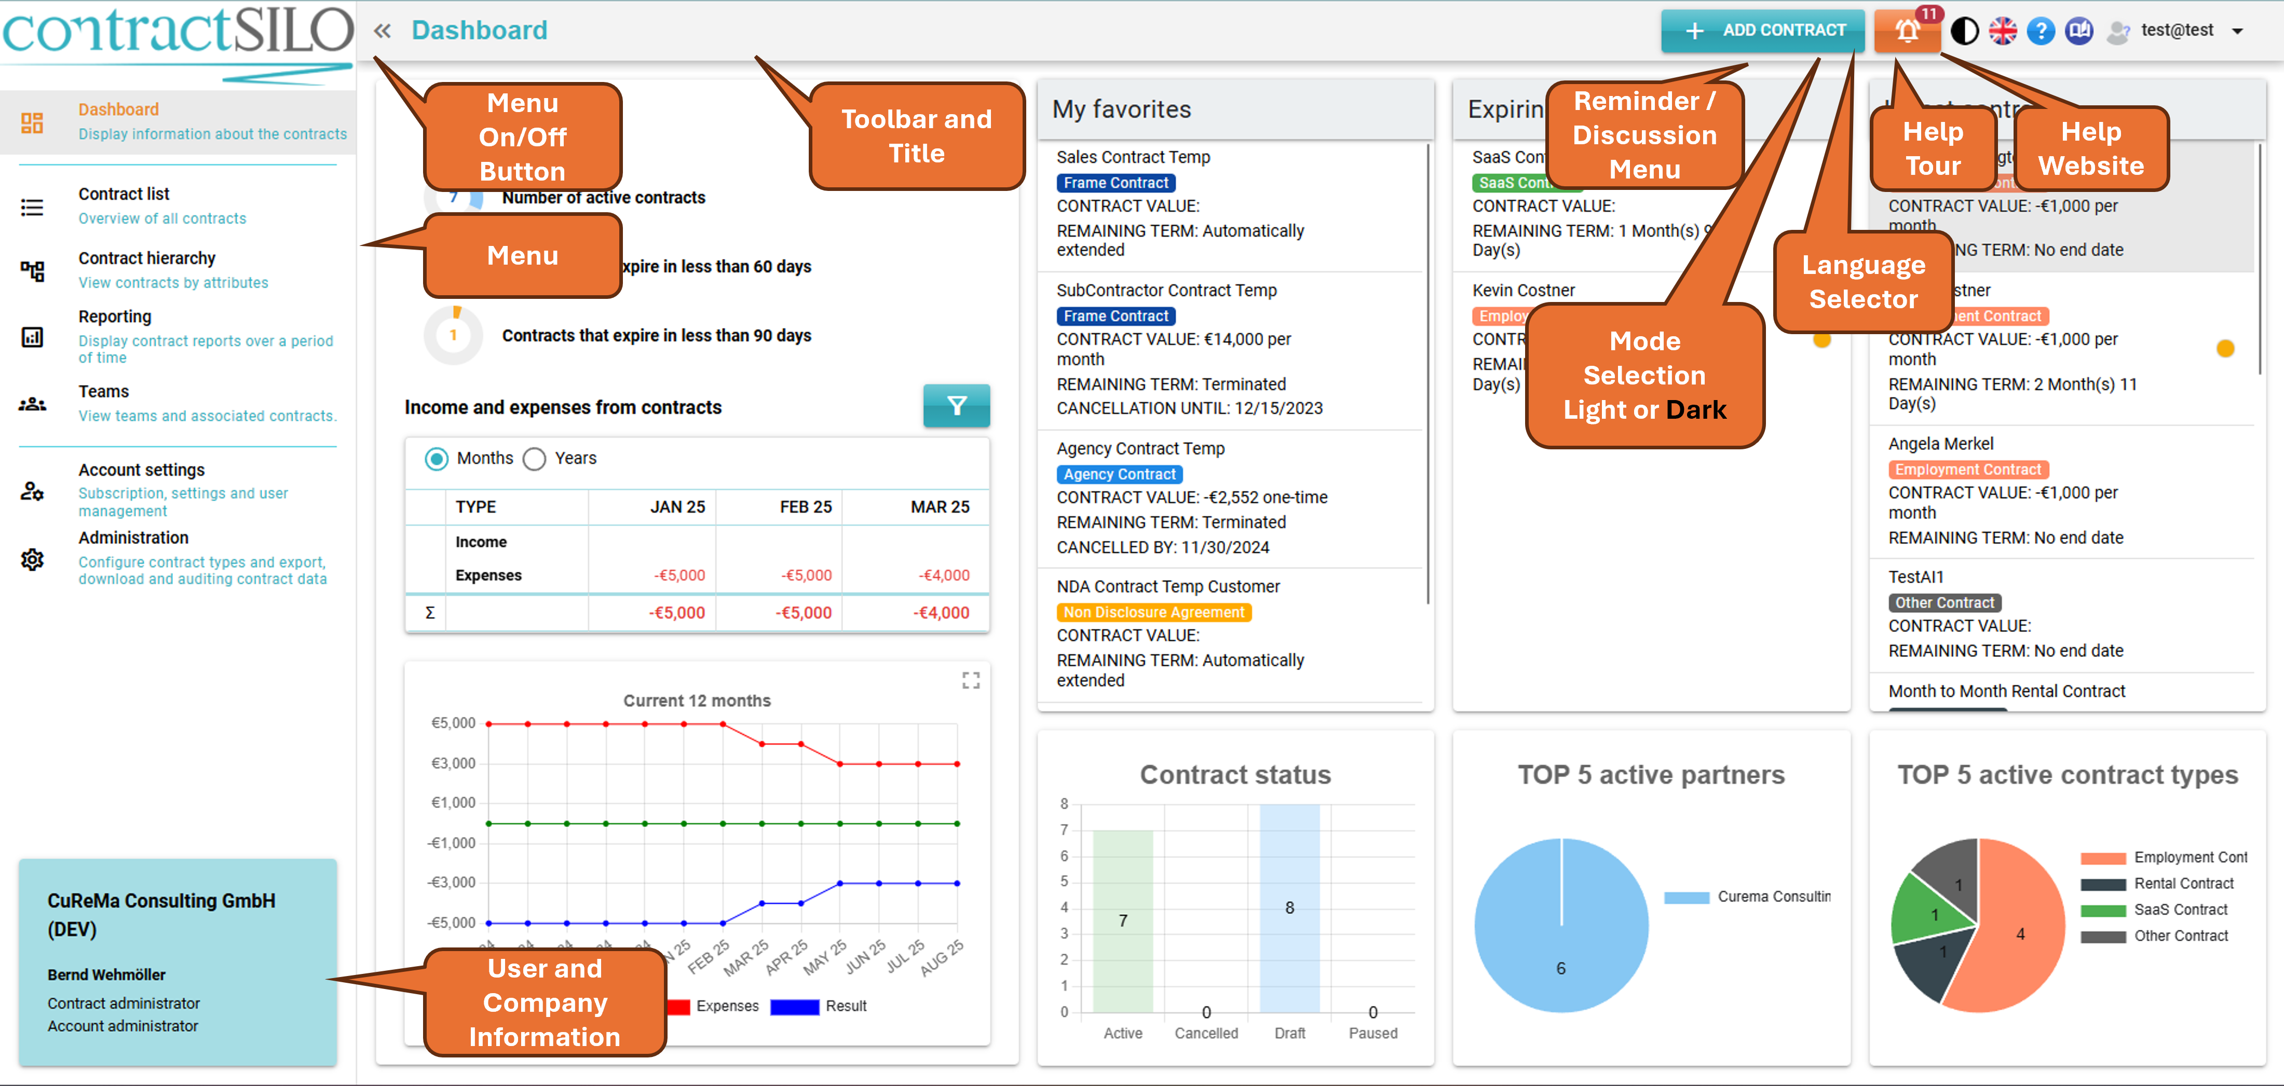
Task: Click the Reporting chart icon in sidebar
Action: [x=32, y=337]
